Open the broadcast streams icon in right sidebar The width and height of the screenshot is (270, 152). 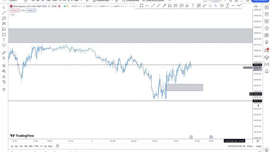click(267, 64)
